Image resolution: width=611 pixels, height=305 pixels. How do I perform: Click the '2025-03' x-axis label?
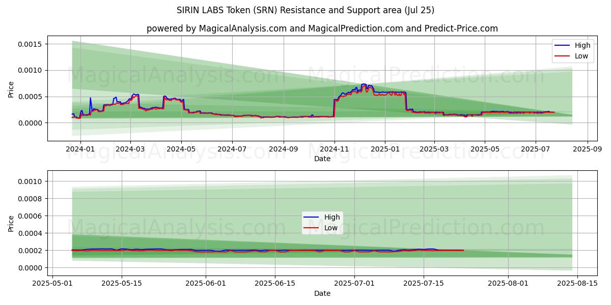434,149
